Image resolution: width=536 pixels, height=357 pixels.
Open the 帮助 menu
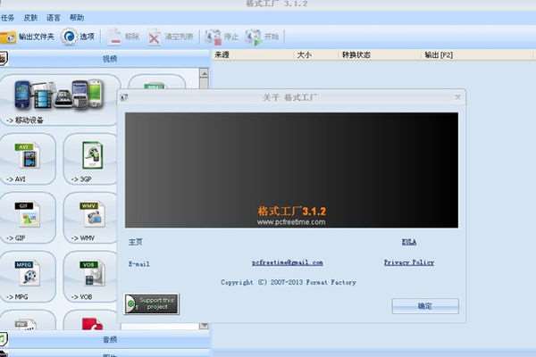point(77,18)
